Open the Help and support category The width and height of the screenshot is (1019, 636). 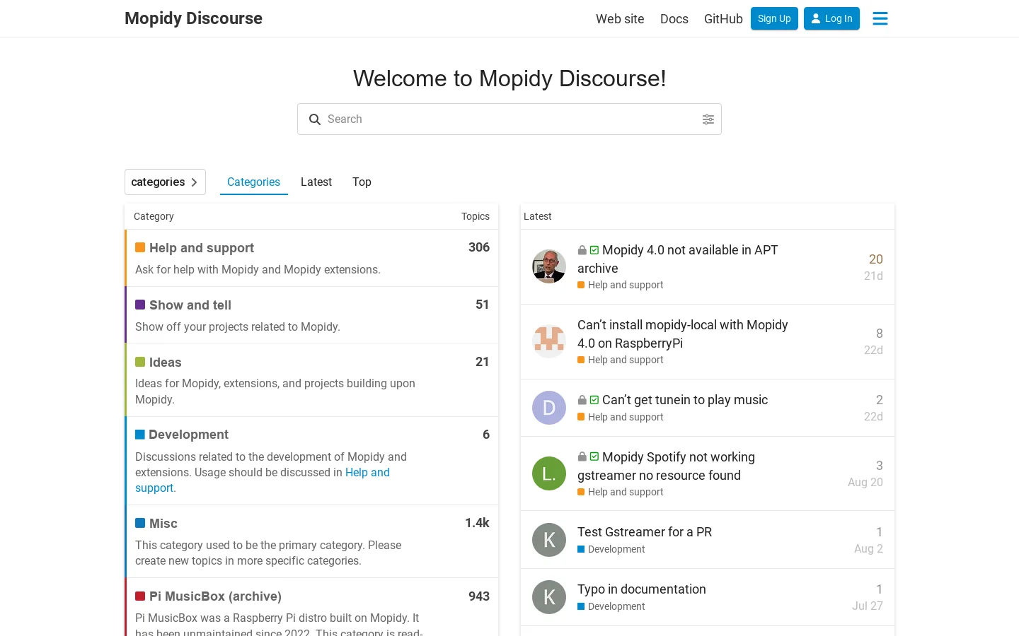tap(202, 248)
